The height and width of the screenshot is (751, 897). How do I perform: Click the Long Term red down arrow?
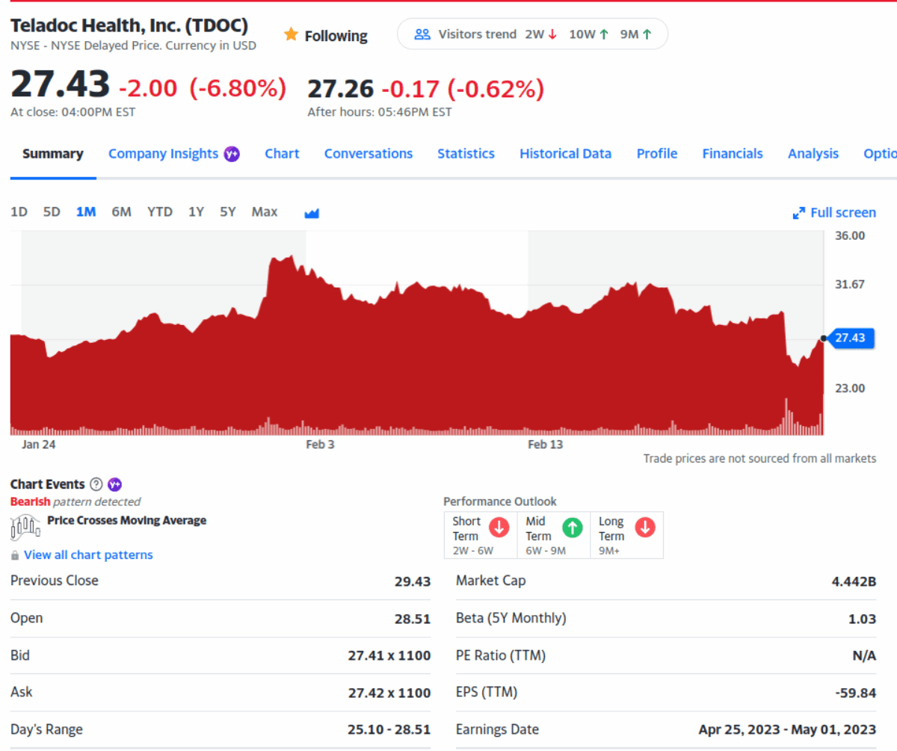644,528
